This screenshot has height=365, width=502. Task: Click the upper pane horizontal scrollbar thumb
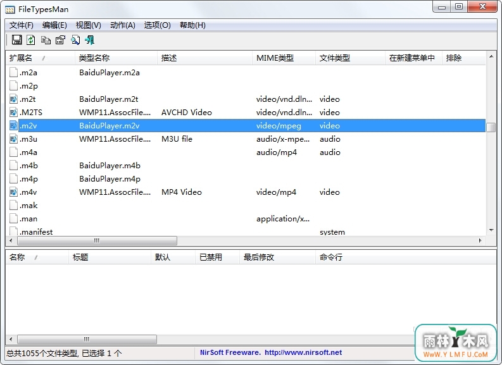(97, 240)
